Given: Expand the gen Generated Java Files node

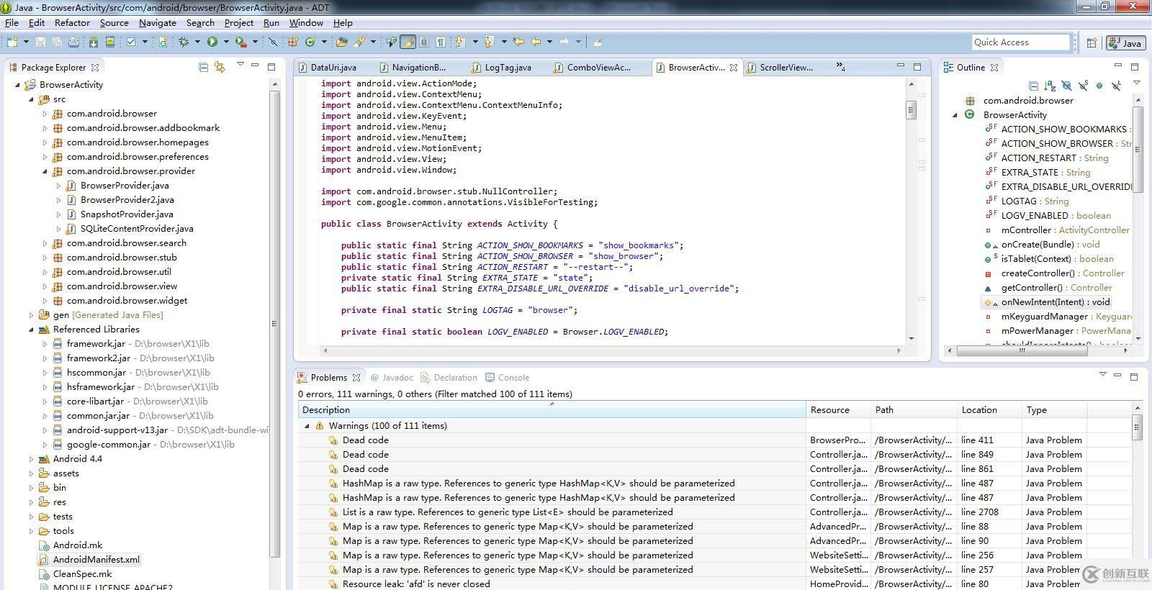Looking at the screenshot, I should point(31,315).
